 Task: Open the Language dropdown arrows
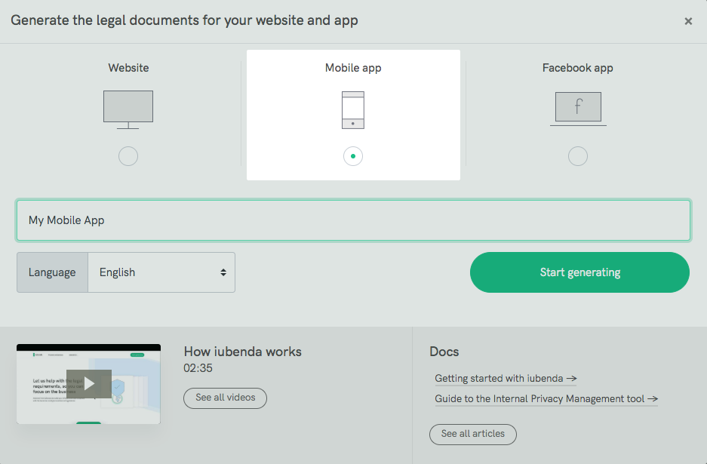coord(224,272)
